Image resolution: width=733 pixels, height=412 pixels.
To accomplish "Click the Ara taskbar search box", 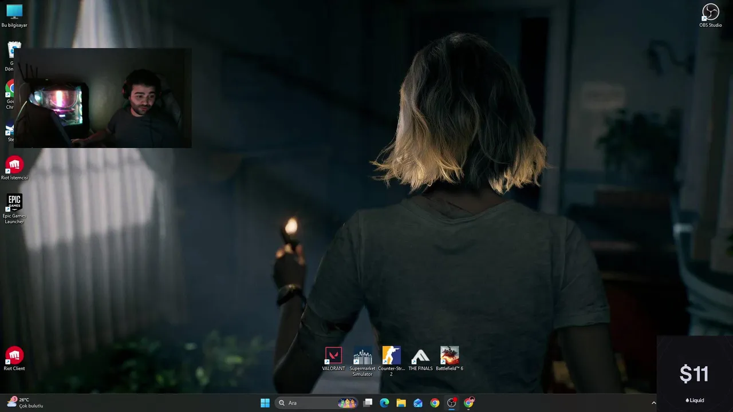I will pyautogui.click(x=316, y=403).
